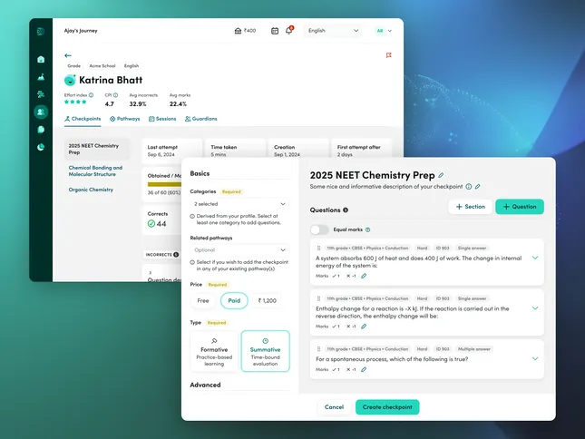This screenshot has height=439, width=585.
Task: Open the notifications bell
Action: 288,31
